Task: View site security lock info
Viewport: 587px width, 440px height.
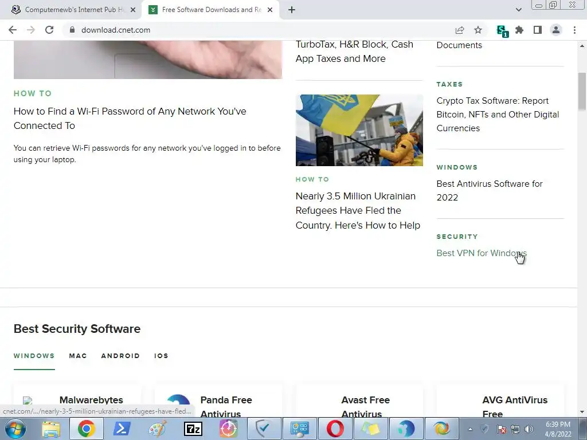Action: (x=72, y=30)
